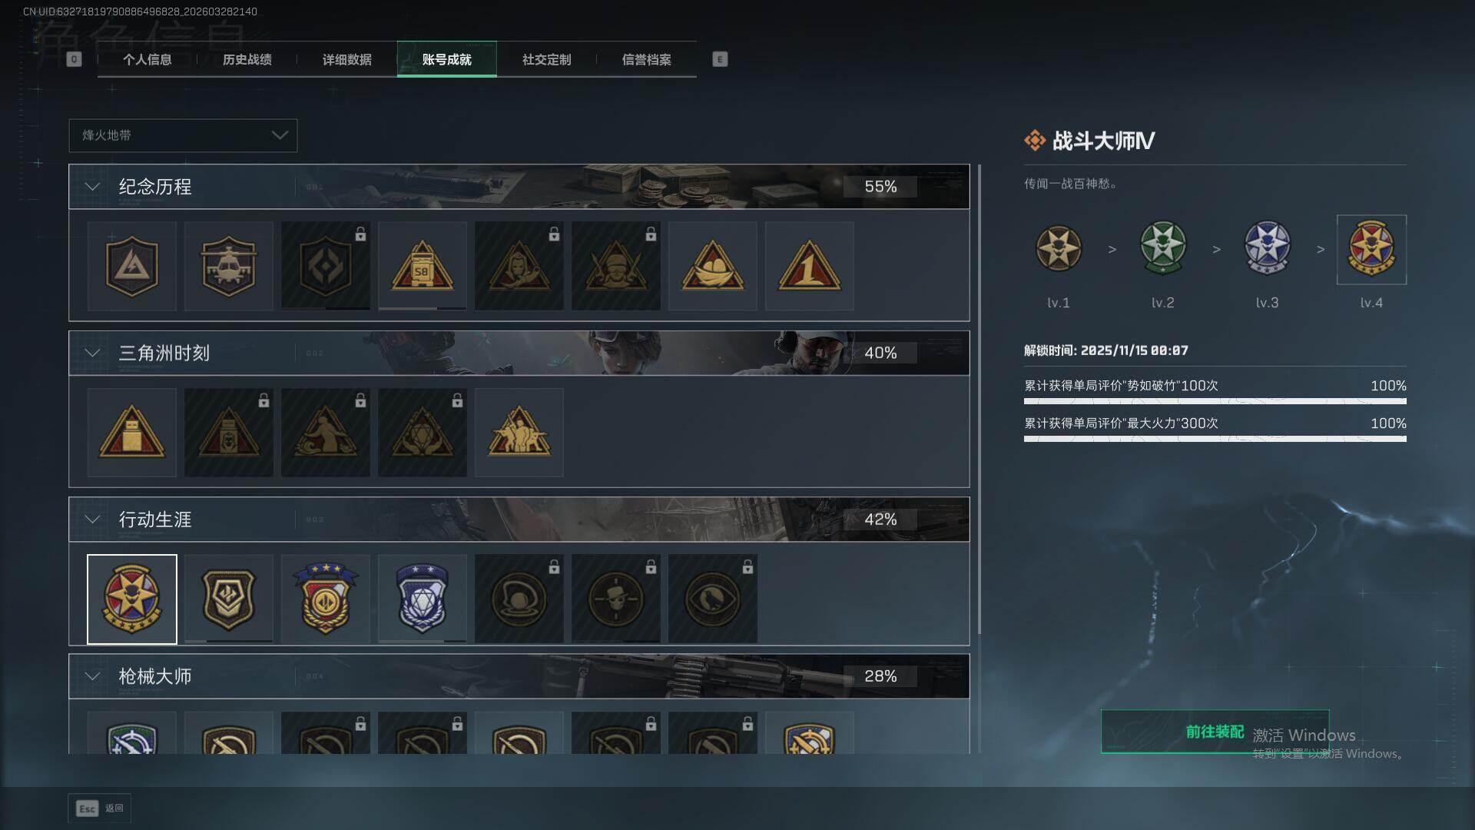Click the lv.3 blue star medal
1475x830 pixels.
[1267, 248]
